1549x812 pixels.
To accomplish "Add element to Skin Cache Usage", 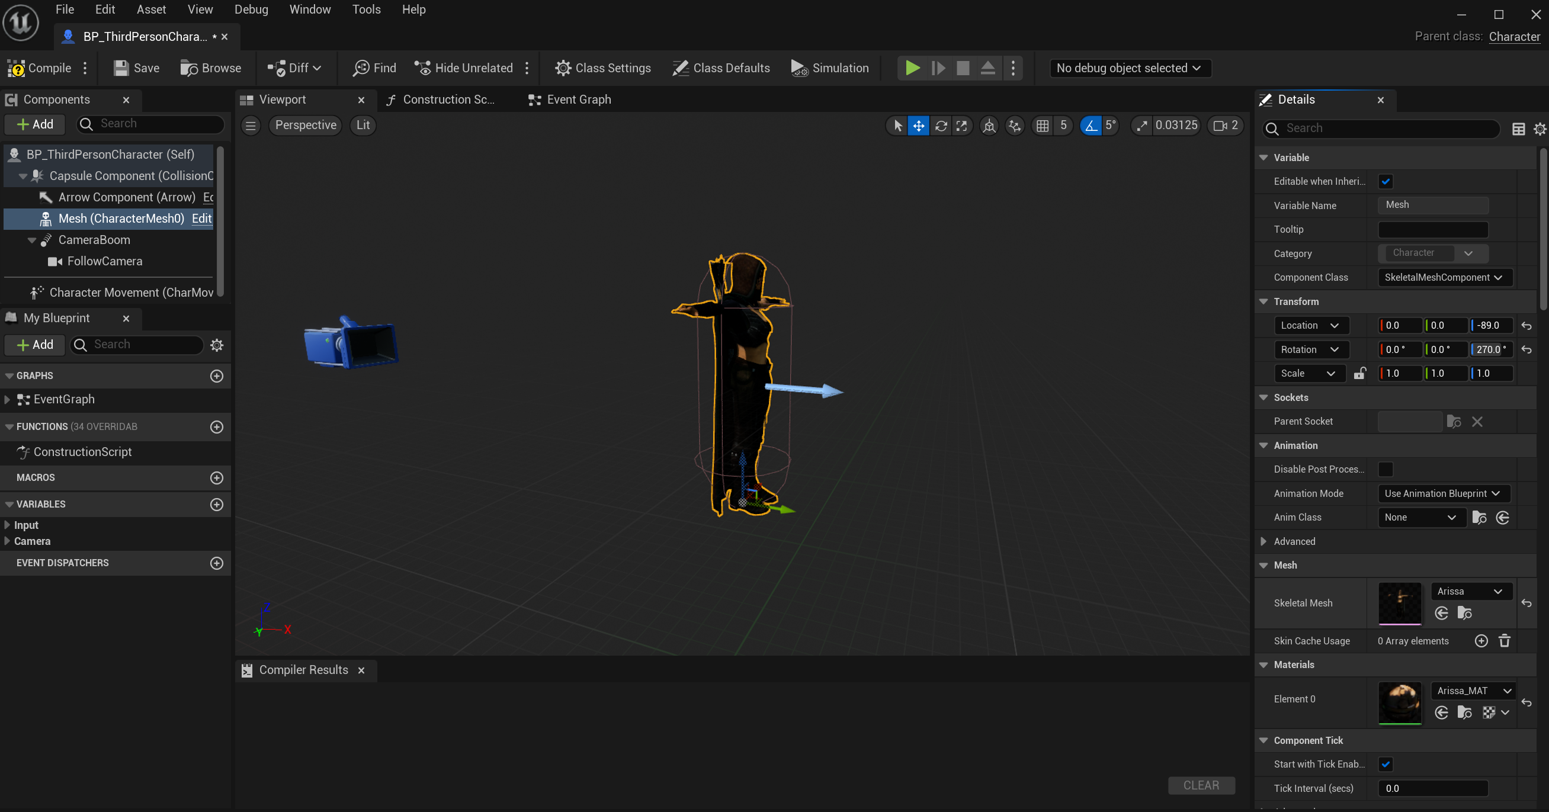I will (1481, 641).
